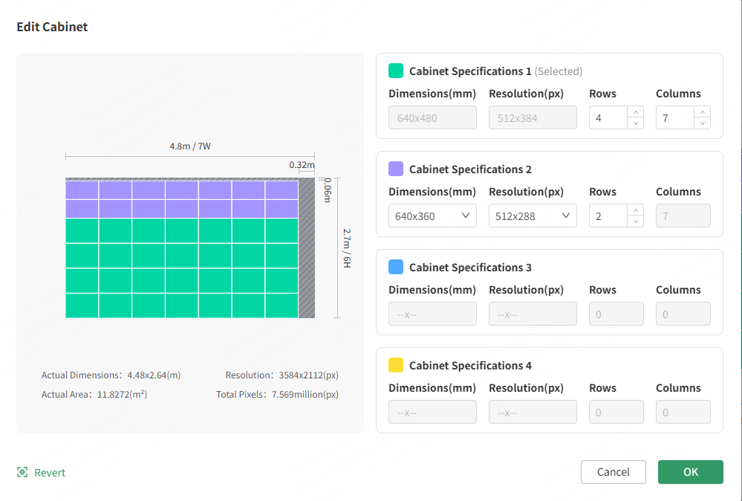Click the top-left purple cabinet in the preview
The height and width of the screenshot is (501, 742).
82,190
